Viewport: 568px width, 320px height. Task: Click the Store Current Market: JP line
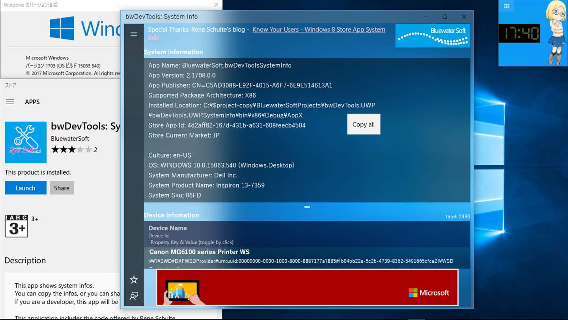(x=184, y=135)
